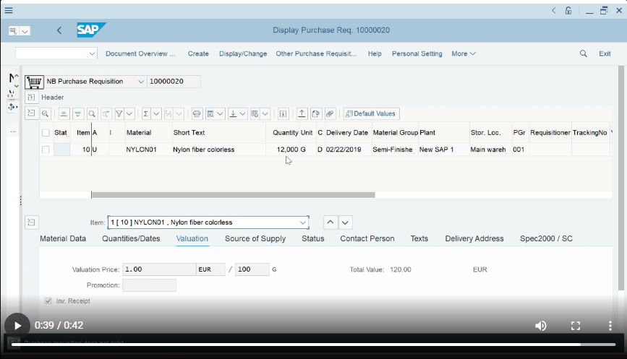Click the Details magnifier icon in item toolbar
Screen dimensions: 627x359
click(x=45, y=114)
